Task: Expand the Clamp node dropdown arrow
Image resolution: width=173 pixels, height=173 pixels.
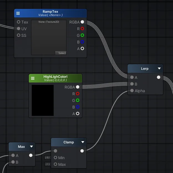Action: tap(83, 142)
